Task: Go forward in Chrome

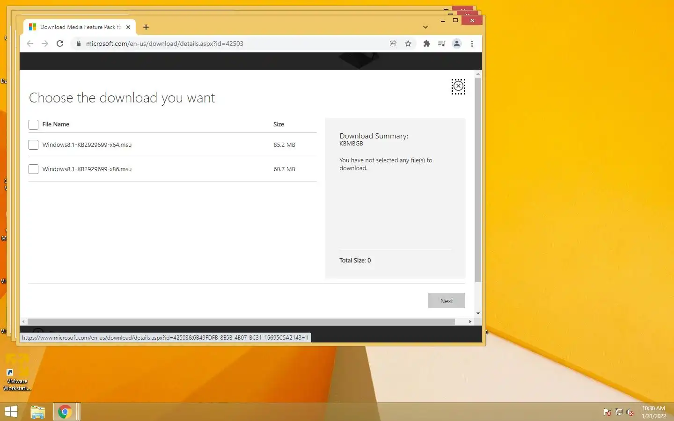Action: click(x=45, y=44)
